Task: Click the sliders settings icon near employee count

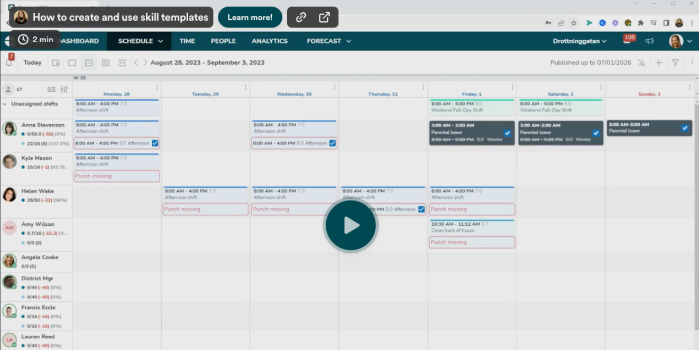Action: pyautogui.click(x=64, y=89)
